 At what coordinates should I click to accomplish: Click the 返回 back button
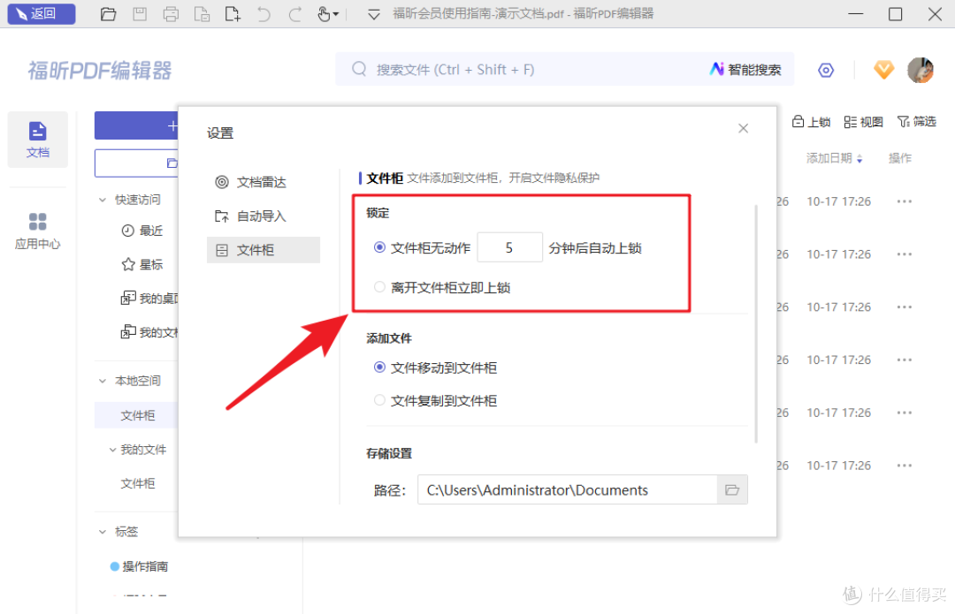(x=42, y=13)
